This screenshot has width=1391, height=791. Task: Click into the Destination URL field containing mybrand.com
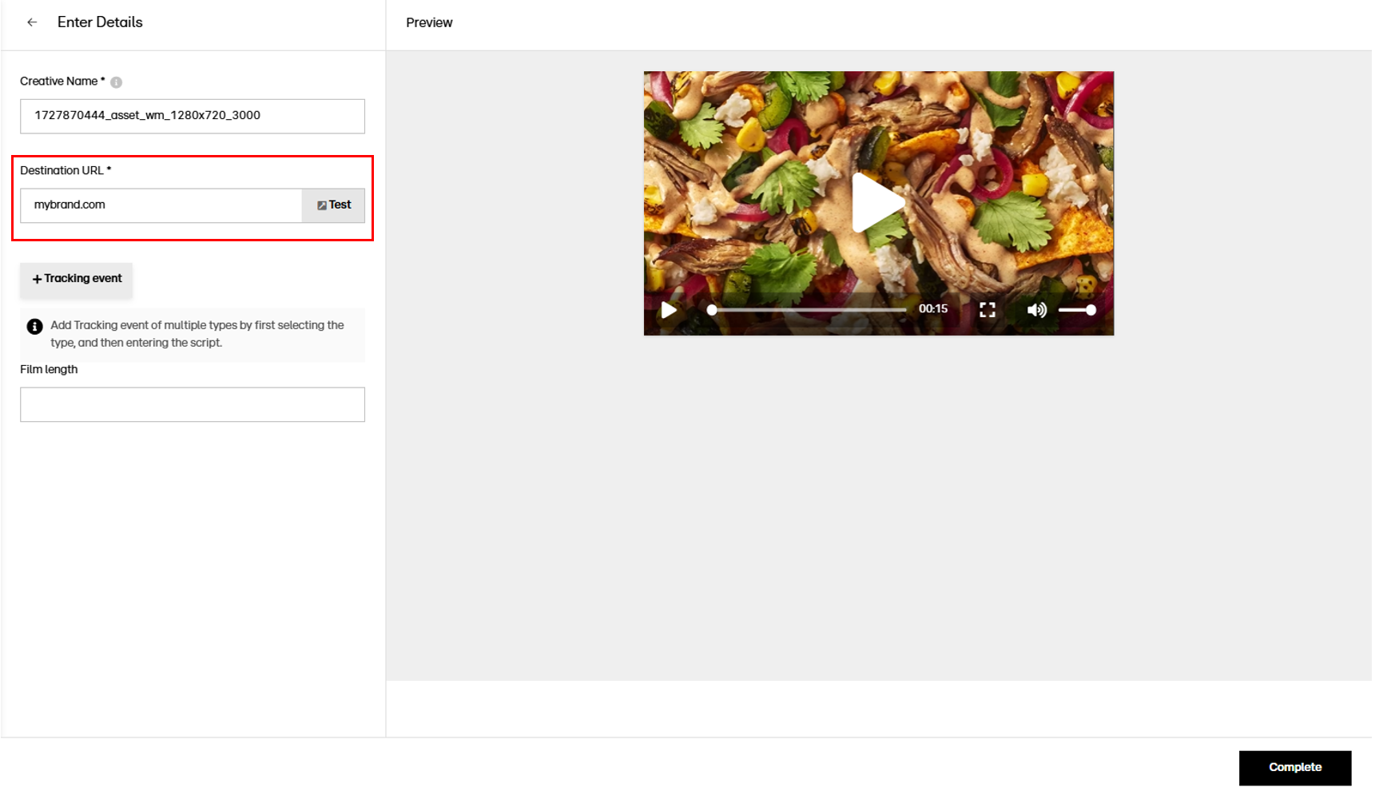(x=161, y=205)
